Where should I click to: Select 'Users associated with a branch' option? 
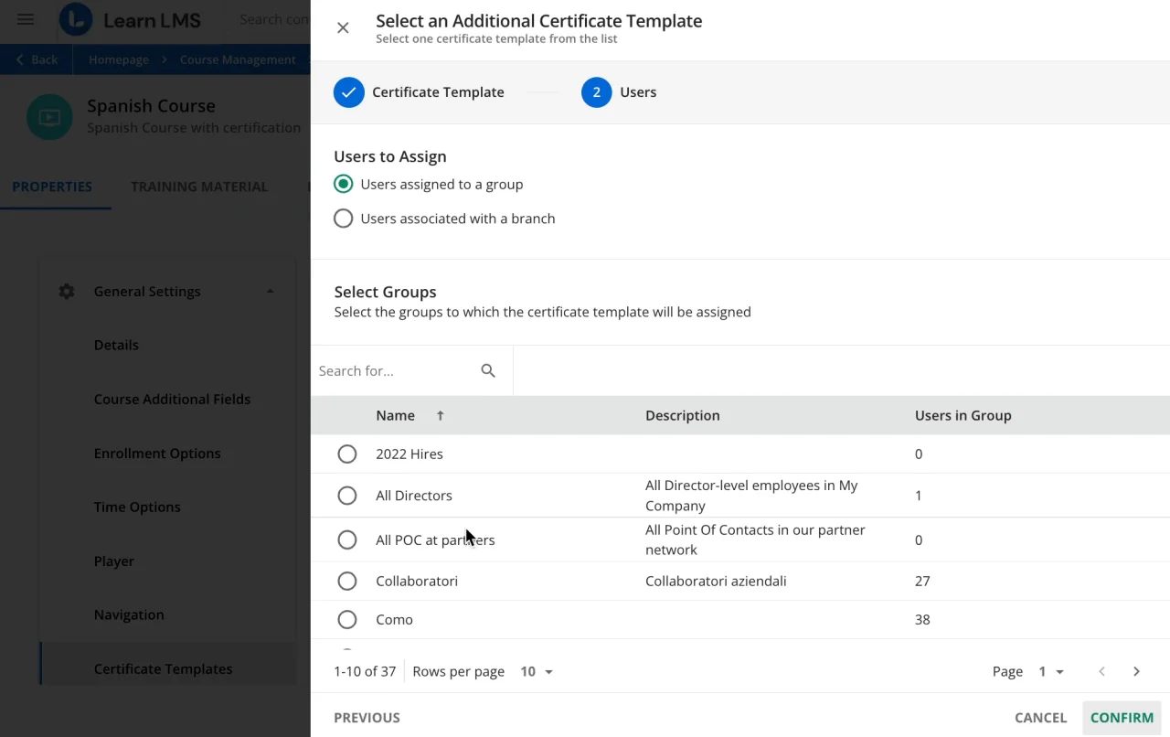343,219
